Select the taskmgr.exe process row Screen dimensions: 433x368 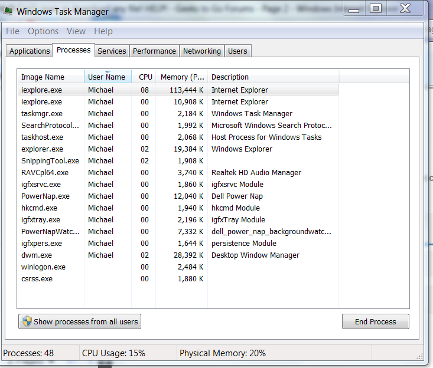pos(178,114)
